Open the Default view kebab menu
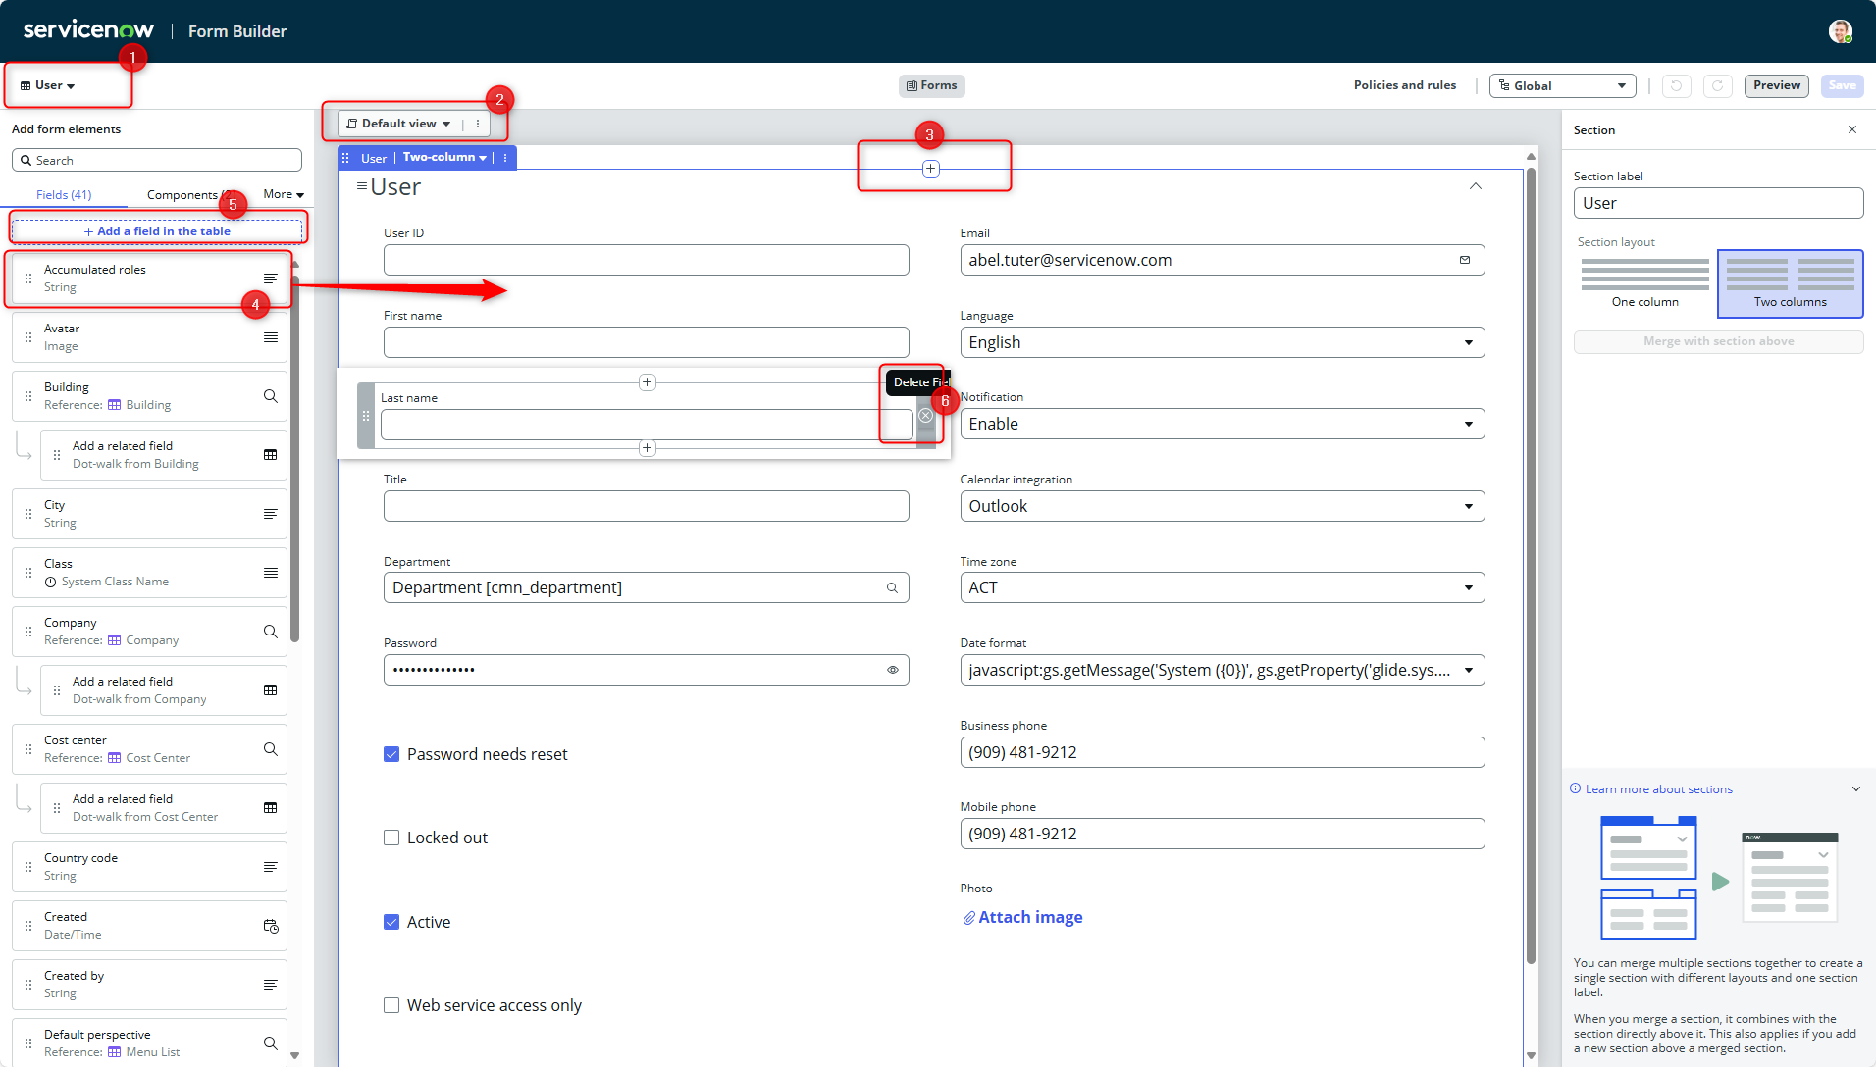The image size is (1876, 1067). click(478, 124)
